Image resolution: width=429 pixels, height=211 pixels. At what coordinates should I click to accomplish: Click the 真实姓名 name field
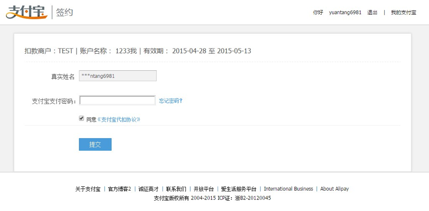tap(117, 76)
